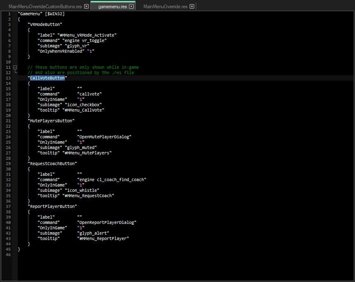Click line number 13 in the margin
Image resolution: width=355 pixels, height=282 pixels.
point(9,78)
